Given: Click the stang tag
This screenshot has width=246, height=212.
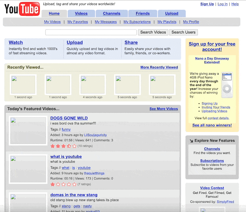Looking at the screenshot, I should coord(66,206).
